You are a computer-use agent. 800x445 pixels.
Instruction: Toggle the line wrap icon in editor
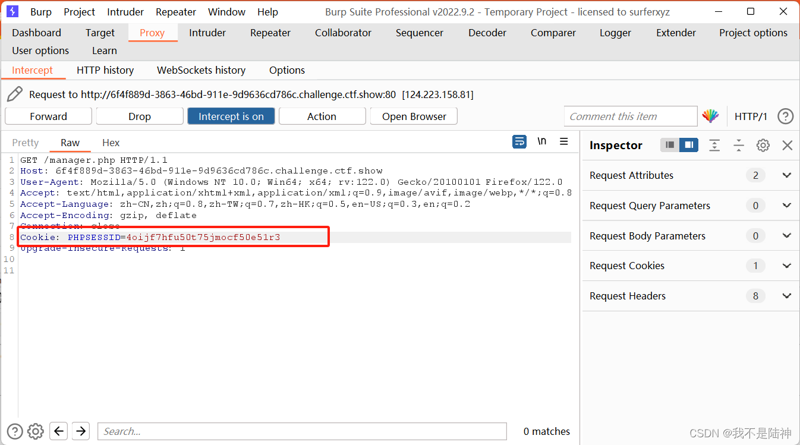(519, 142)
